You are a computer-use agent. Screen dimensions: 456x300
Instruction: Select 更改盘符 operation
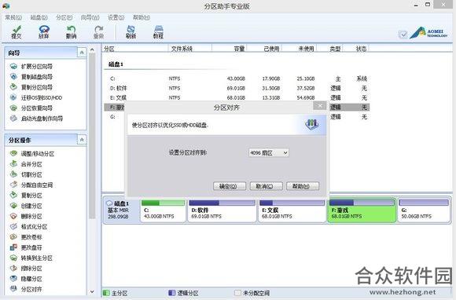pyautogui.click(x=26, y=247)
